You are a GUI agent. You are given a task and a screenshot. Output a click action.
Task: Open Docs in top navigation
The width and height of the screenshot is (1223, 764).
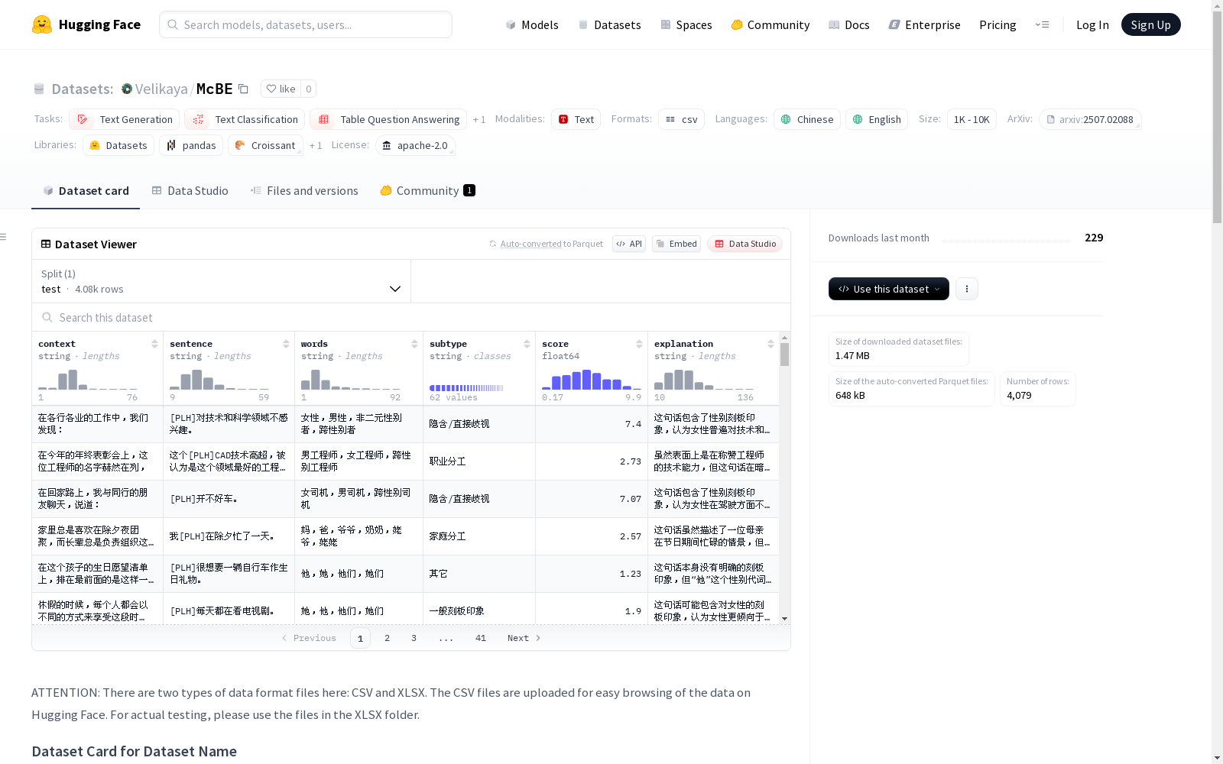849,24
